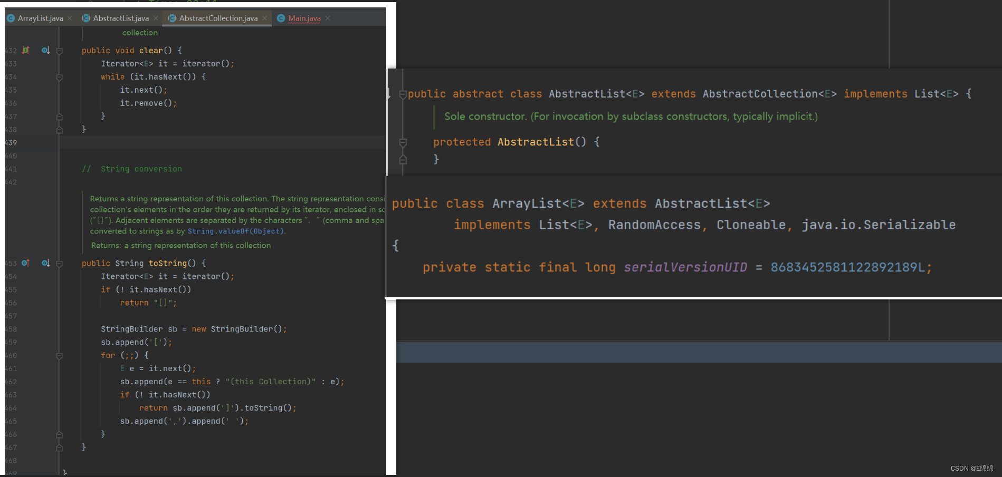Click the override gutter icon at line 432
Viewport: 1002px width, 477px height.
25,50
